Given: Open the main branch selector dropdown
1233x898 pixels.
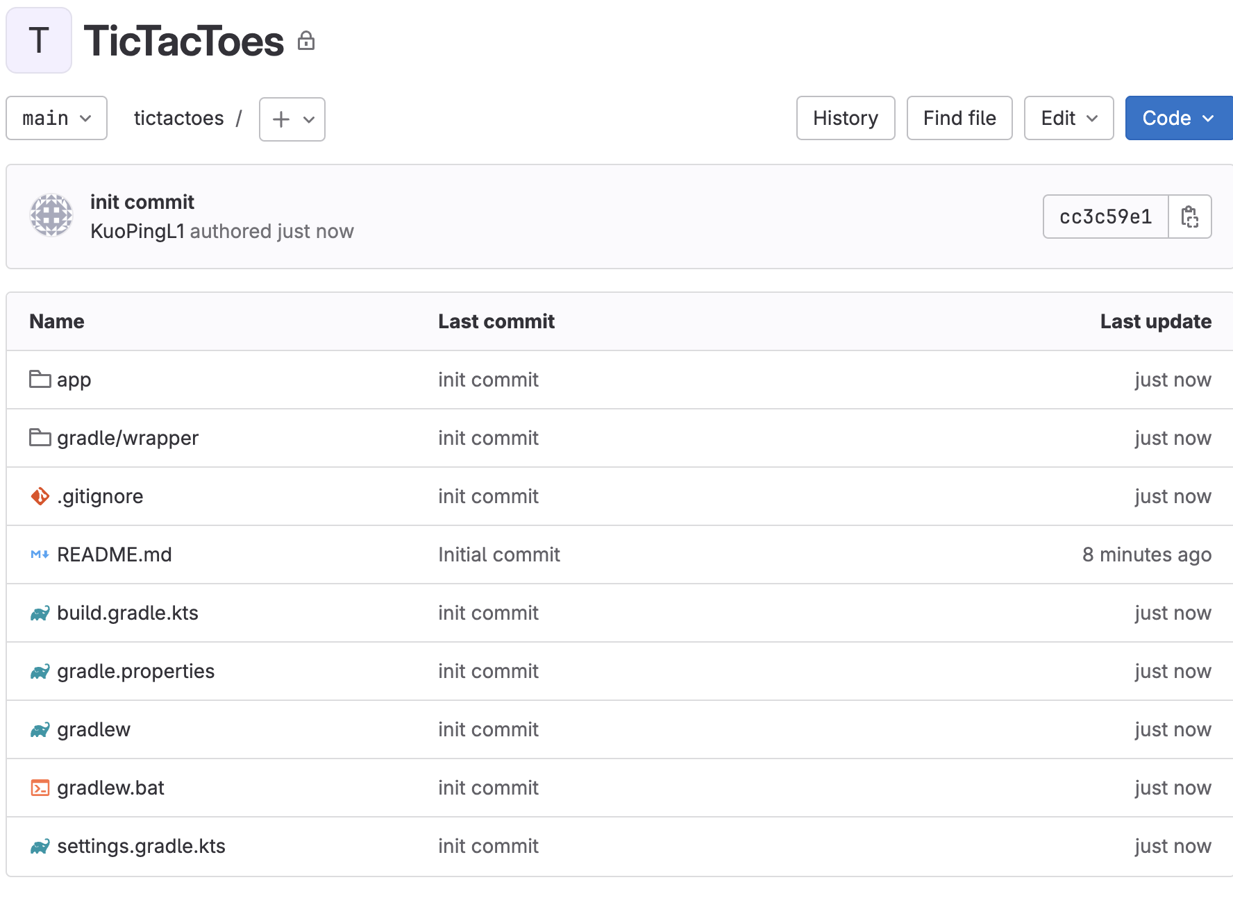Looking at the screenshot, I should tap(57, 118).
